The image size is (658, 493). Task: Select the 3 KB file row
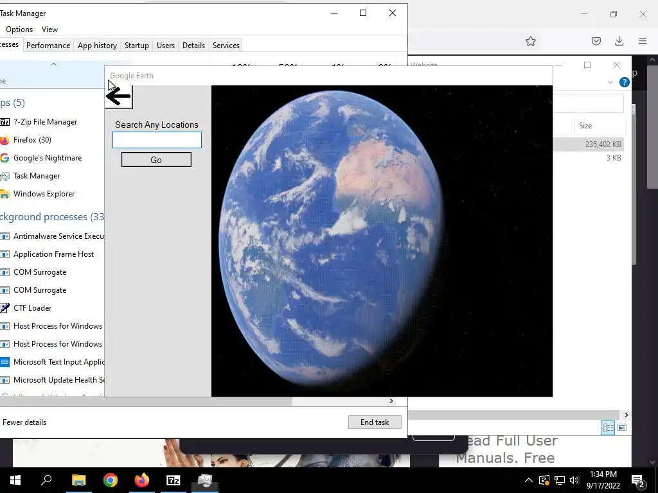coord(589,158)
